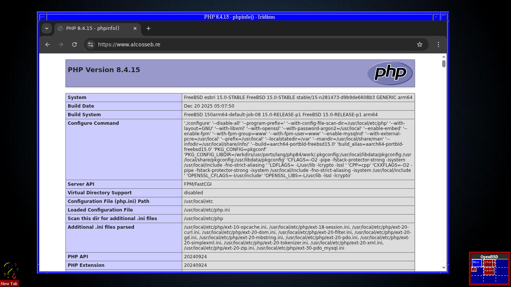Image resolution: width=511 pixels, height=287 pixels.
Task: Click the OpenBSD pager title bar
Action: coord(489,257)
